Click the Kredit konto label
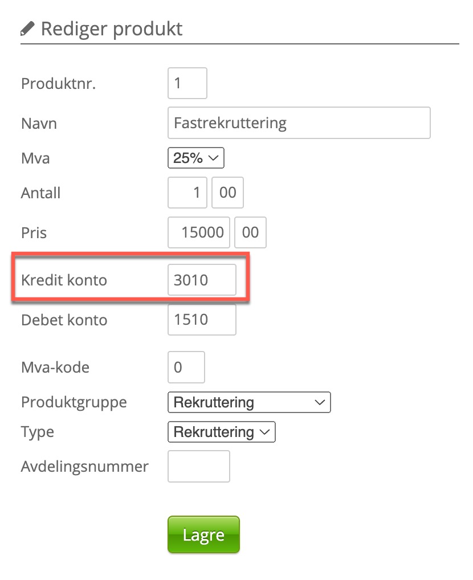The width and height of the screenshot is (473, 580). 64,280
